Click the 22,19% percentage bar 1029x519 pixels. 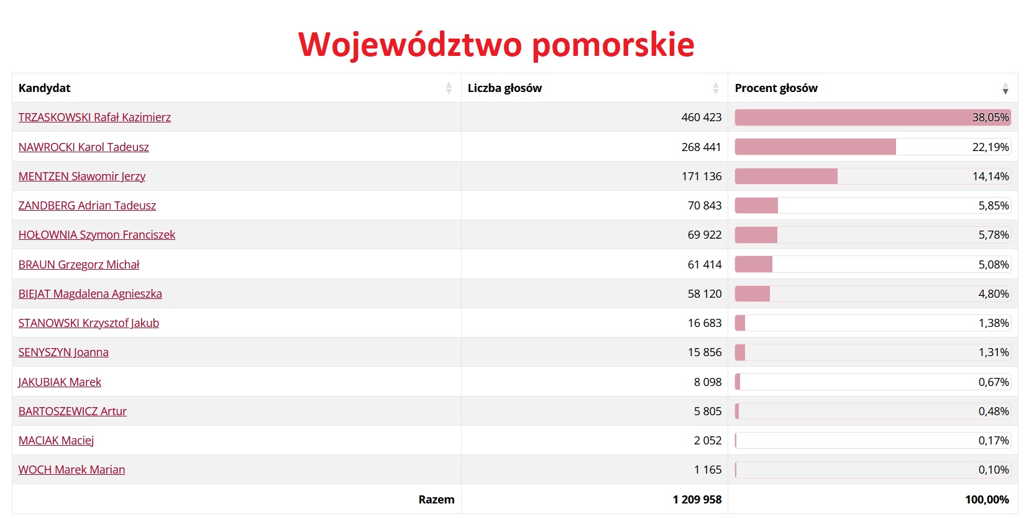872,147
